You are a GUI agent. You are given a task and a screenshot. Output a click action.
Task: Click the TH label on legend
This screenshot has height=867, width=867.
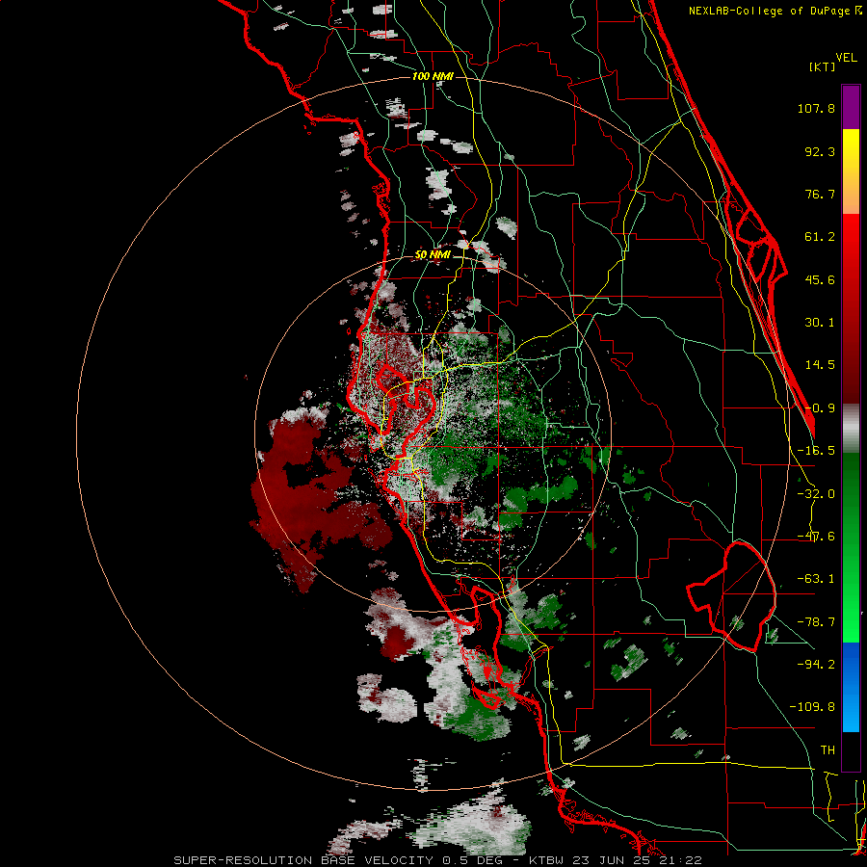pos(828,749)
